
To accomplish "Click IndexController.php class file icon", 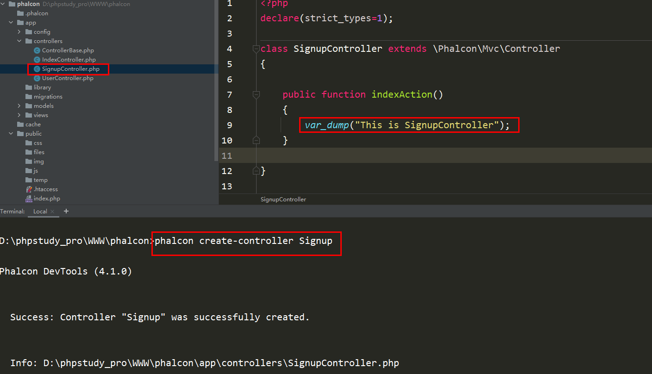I will pyautogui.click(x=37, y=60).
